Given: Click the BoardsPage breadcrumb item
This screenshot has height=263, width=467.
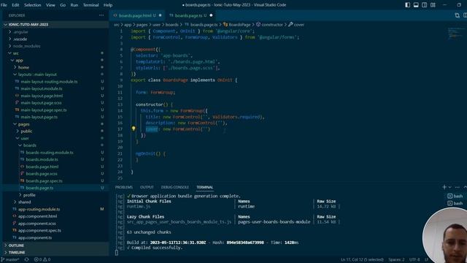Looking at the screenshot, I should pyautogui.click(x=237, y=25).
